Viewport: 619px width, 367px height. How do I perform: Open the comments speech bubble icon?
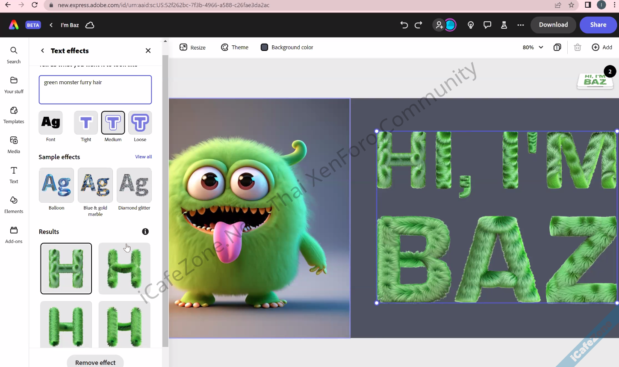pos(487,25)
